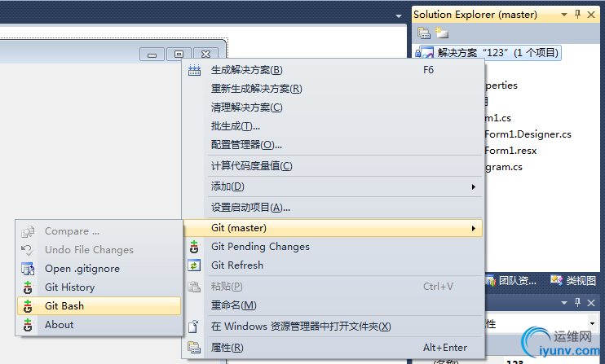
Task: Select Form1.Designer.cs in Solution Explorer
Action: coord(528,134)
